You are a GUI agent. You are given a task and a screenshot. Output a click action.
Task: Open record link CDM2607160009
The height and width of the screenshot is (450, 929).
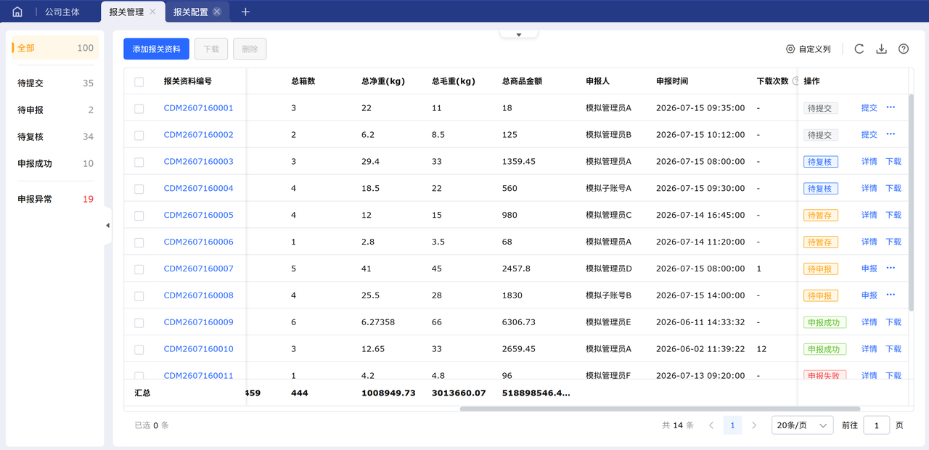[198, 322]
